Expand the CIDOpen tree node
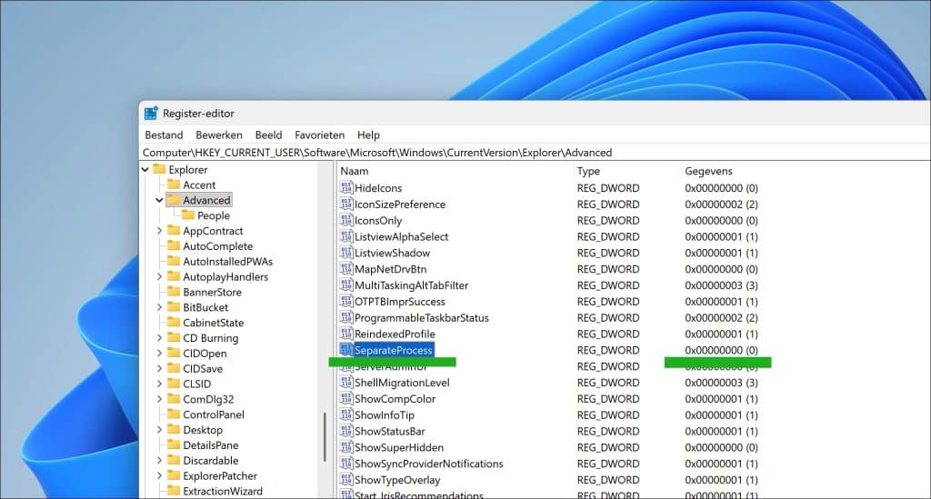Viewport: 931px width, 499px height. pos(160,354)
